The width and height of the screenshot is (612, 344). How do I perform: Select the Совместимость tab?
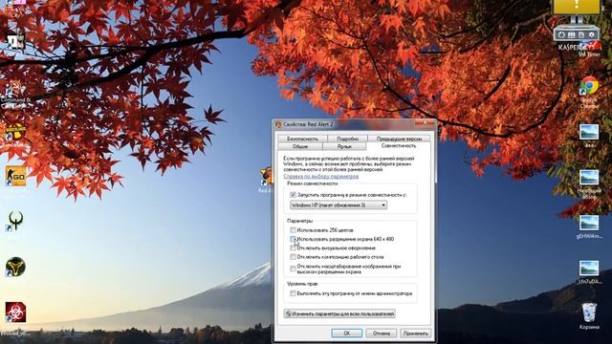(x=399, y=145)
